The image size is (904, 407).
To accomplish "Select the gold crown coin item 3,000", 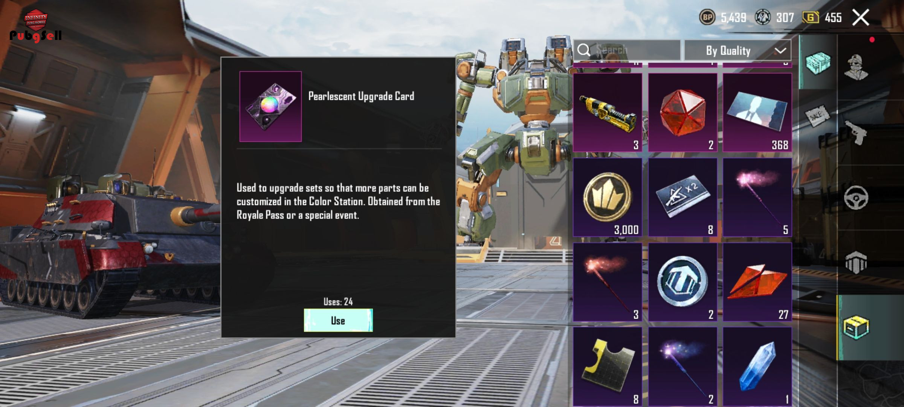I will coord(608,197).
